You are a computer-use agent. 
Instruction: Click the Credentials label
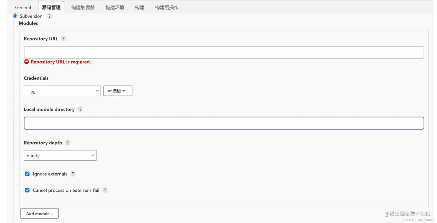[36, 78]
